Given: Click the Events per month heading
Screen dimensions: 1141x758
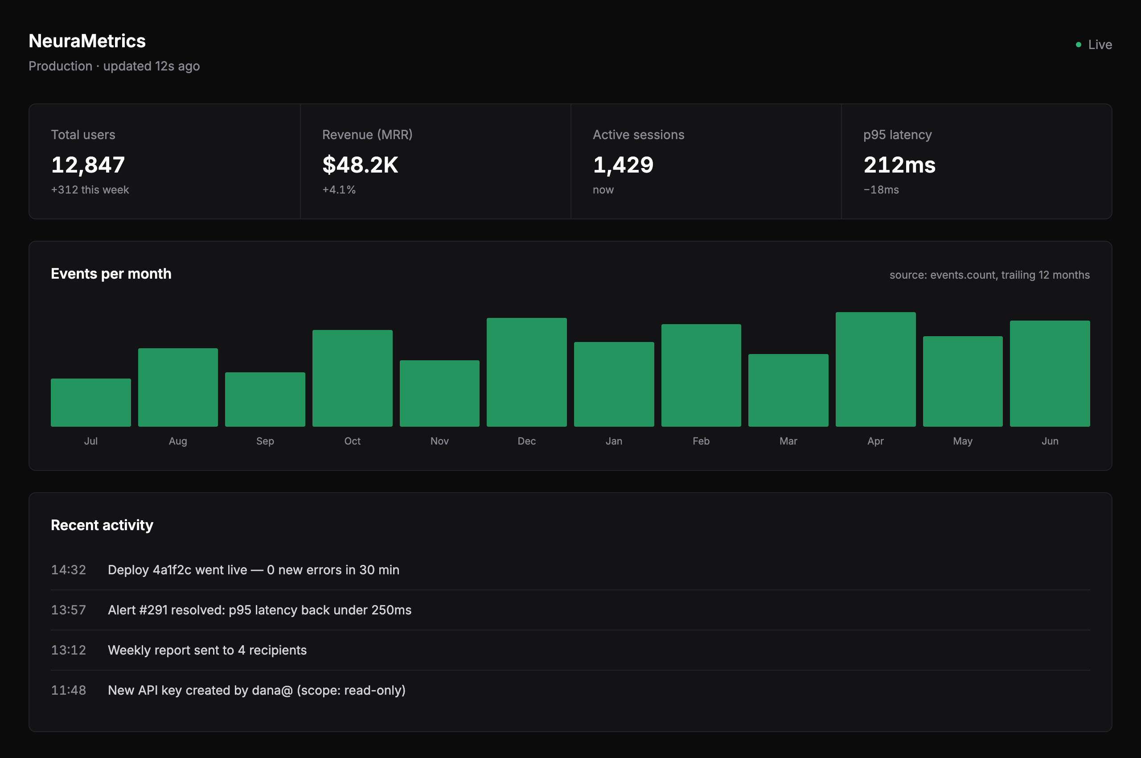Looking at the screenshot, I should coord(111,274).
